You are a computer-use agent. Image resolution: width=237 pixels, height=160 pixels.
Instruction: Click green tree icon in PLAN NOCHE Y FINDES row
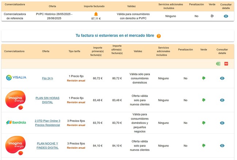click(203, 145)
